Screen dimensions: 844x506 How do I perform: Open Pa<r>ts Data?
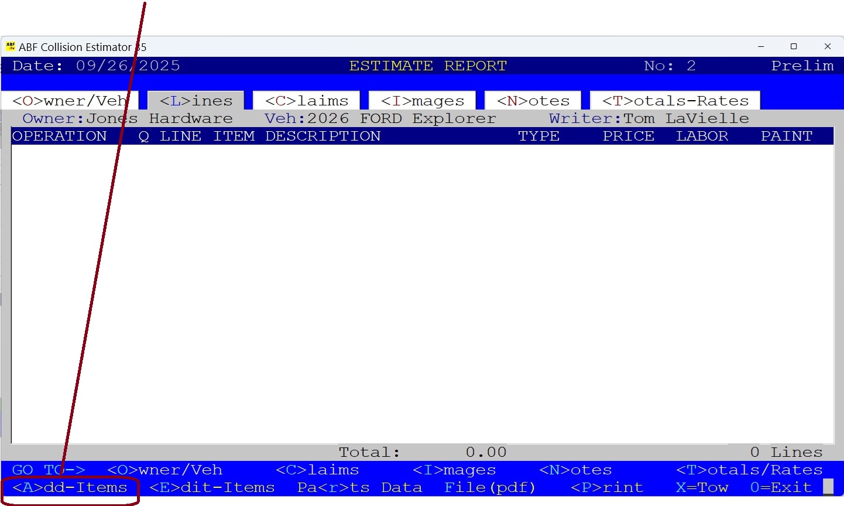tap(358, 487)
